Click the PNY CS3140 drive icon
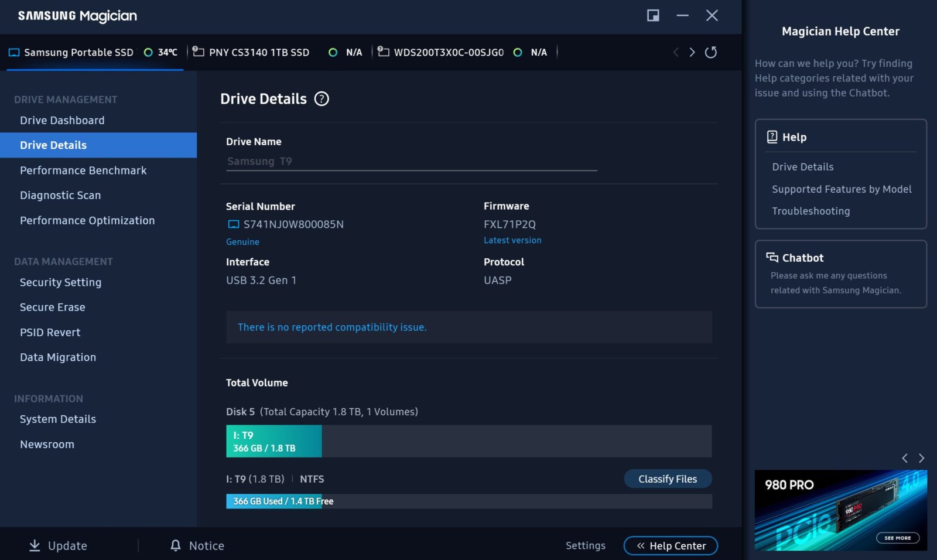The height and width of the screenshot is (560, 937). [199, 52]
